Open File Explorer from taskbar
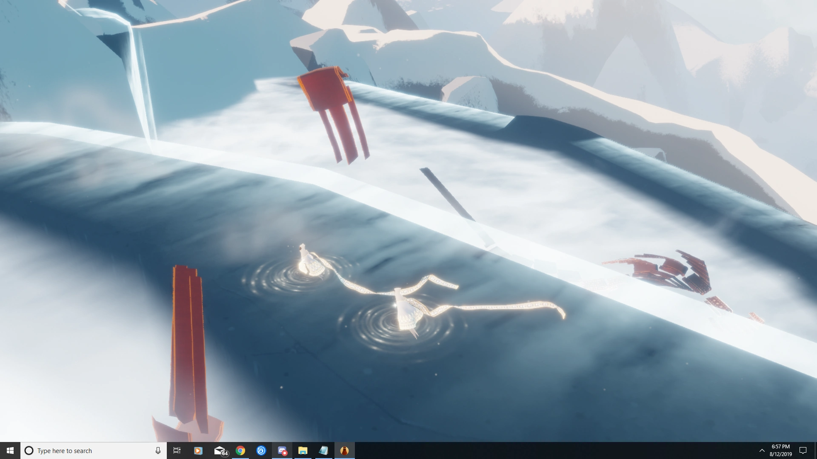This screenshot has width=817, height=459. click(x=303, y=450)
